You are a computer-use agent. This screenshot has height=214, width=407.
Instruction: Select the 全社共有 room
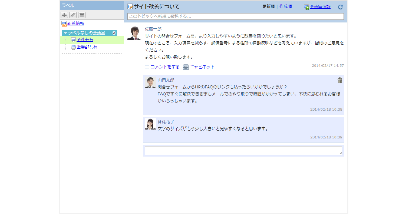click(85, 40)
